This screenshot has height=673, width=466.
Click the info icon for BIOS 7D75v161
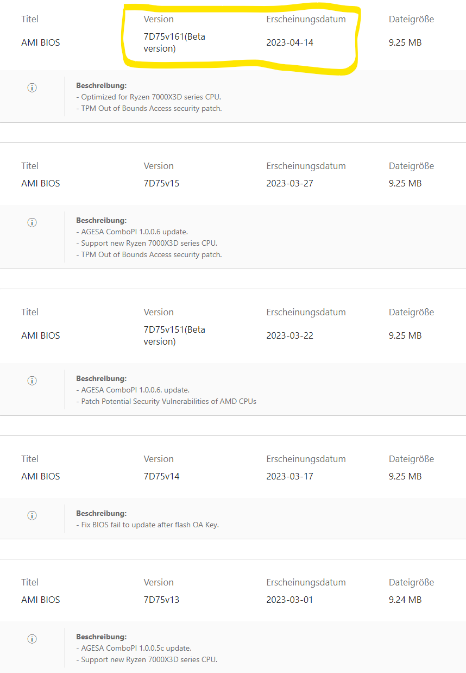(x=32, y=88)
